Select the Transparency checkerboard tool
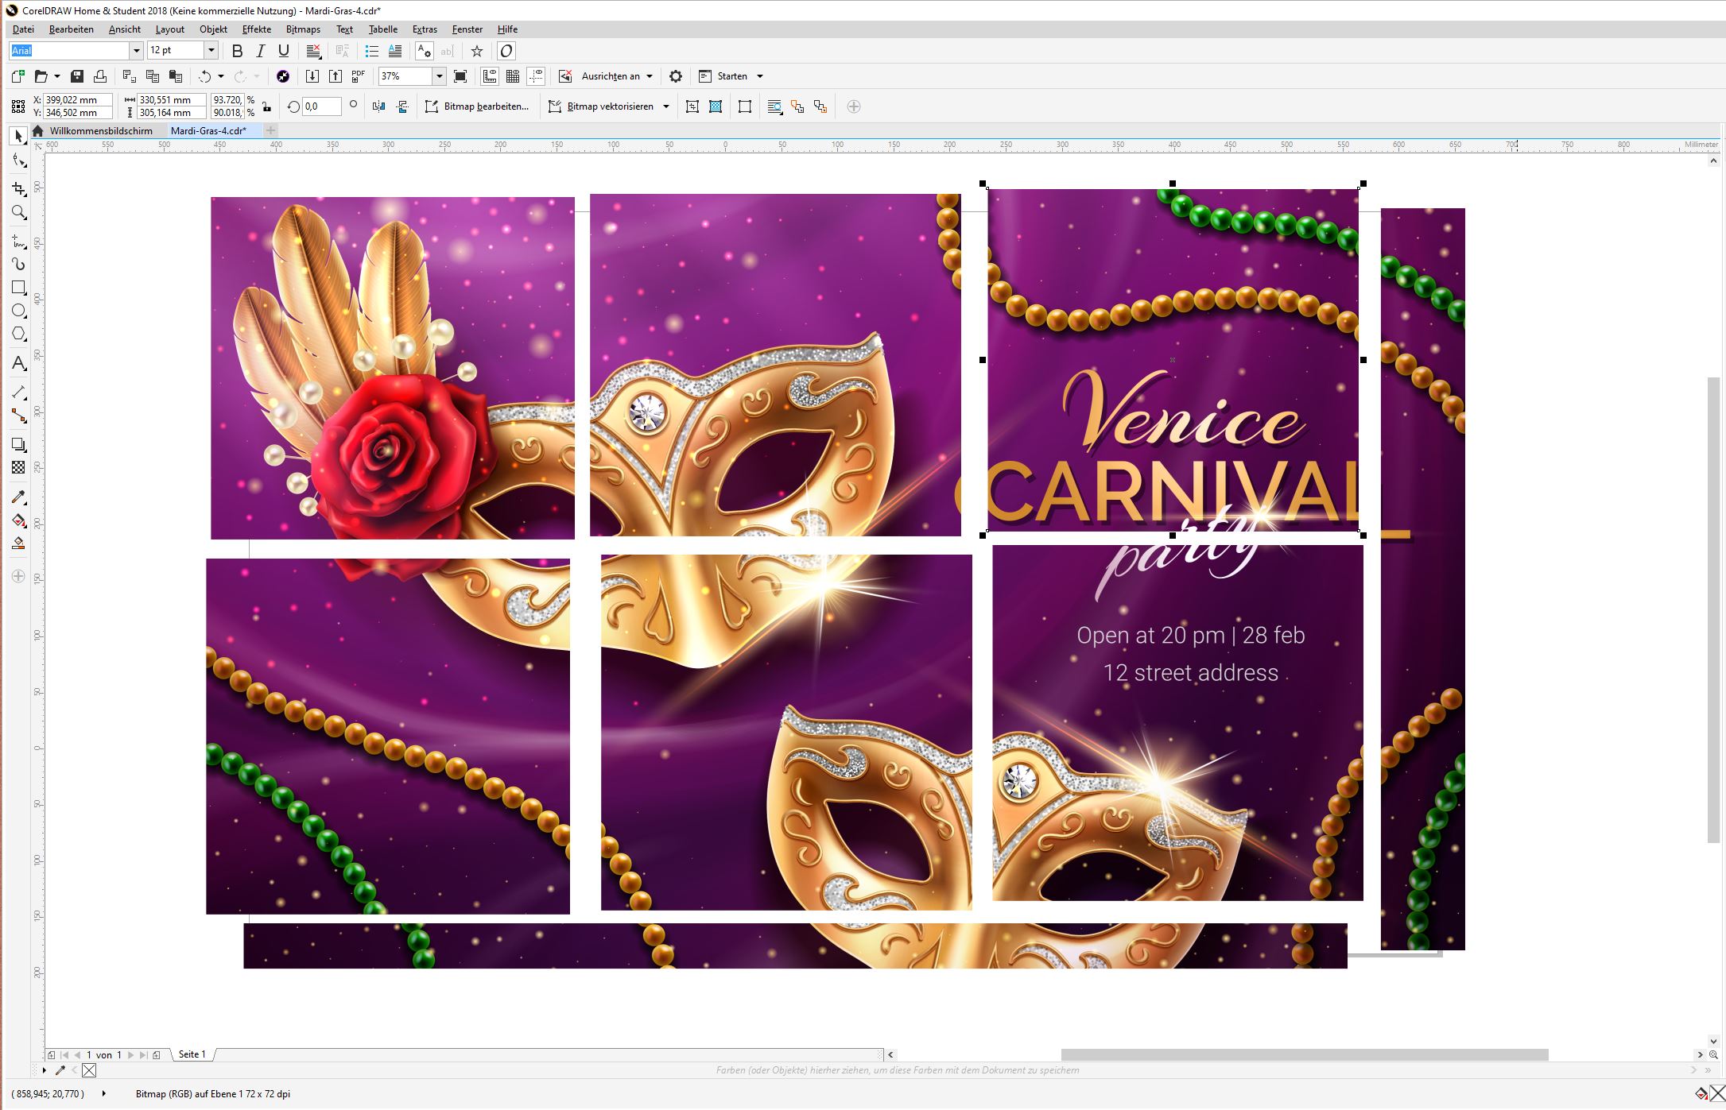The height and width of the screenshot is (1110, 1726). coord(18,467)
